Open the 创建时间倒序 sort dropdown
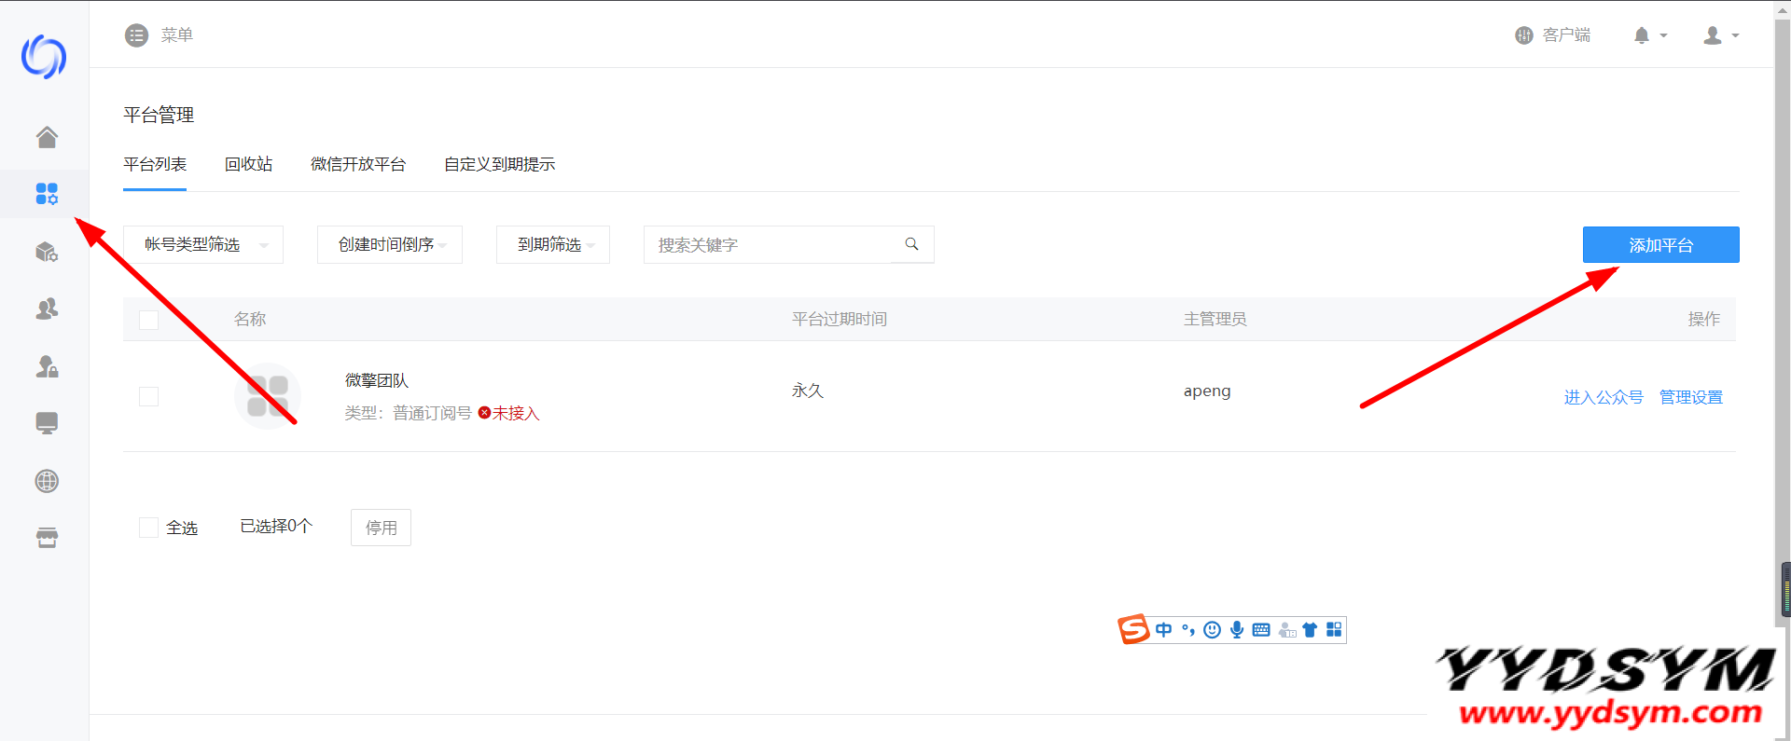The height and width of the screenshot is (741, 1791). click(390, 244)
